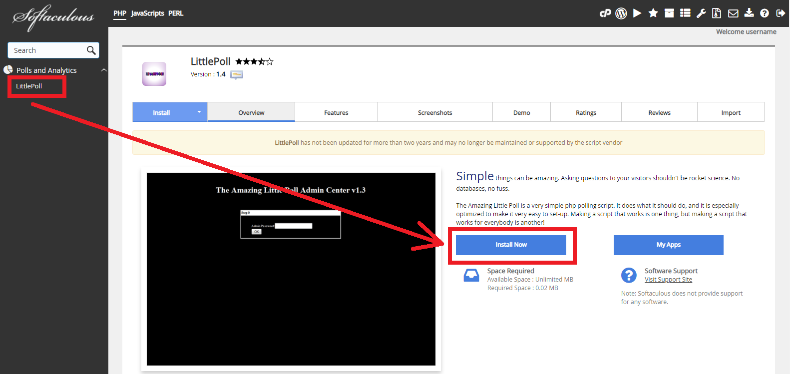Go to the Demo tab

click(522, 112)
